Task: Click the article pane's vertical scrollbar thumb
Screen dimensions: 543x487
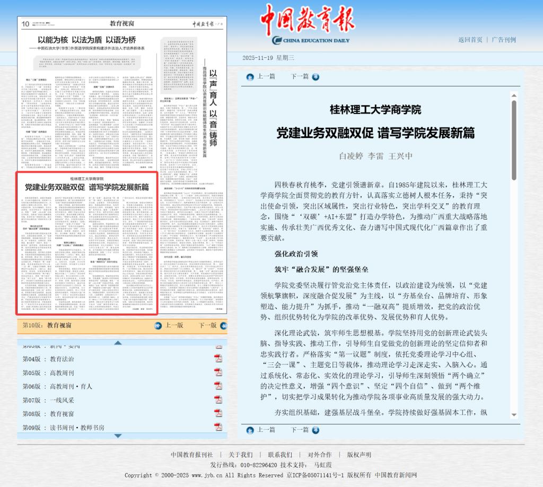Action: 514,141
